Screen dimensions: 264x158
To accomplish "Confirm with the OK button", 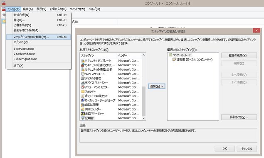I will coord(225,148).
